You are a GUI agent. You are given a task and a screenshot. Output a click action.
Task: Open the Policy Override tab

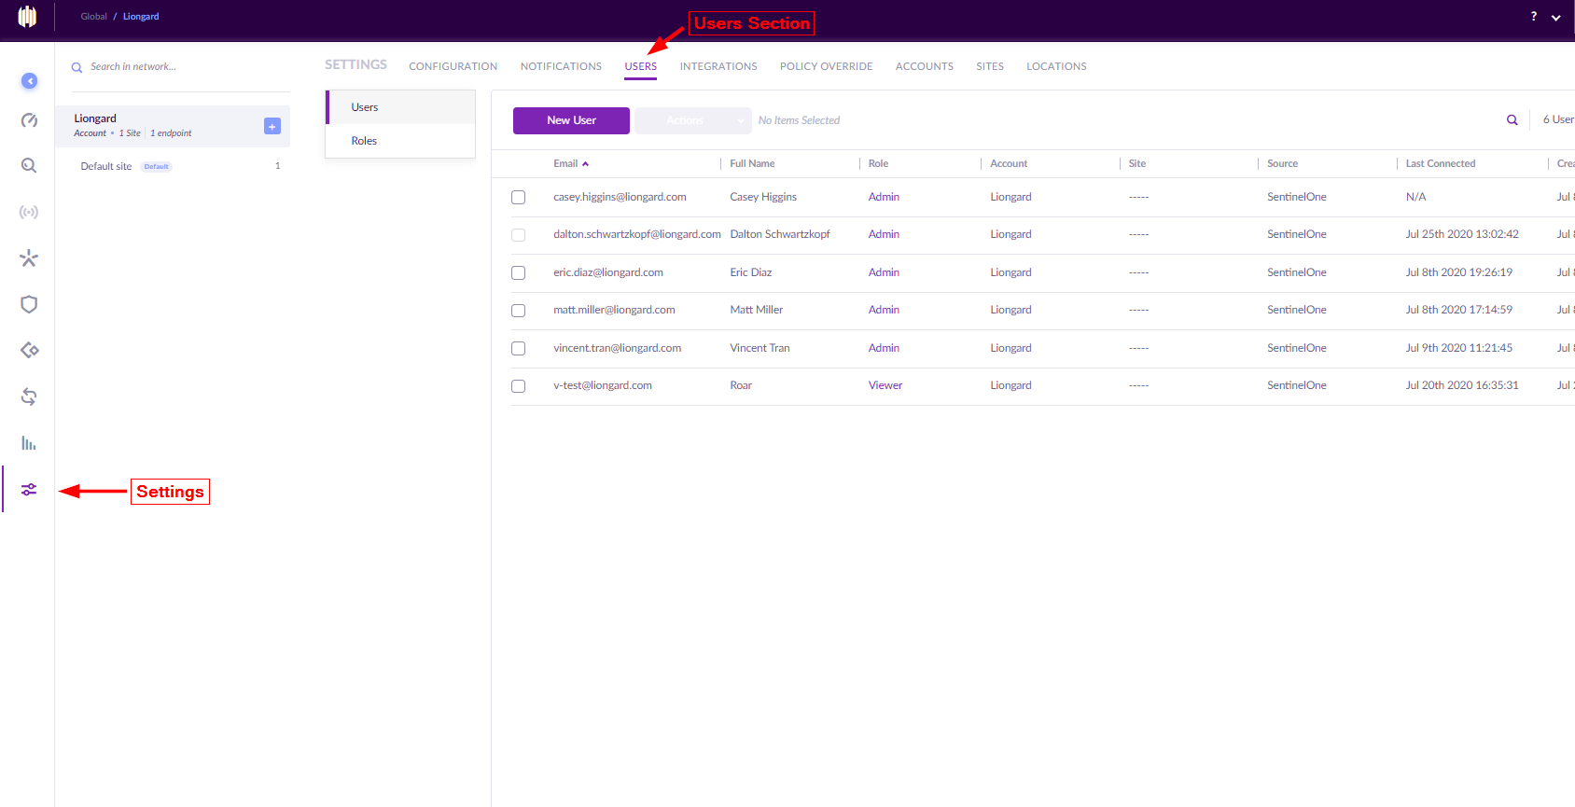(827, 66)
